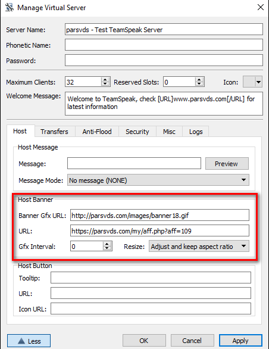Decrease Maximum Clients with down arrow
The image size is (269, 349).
click(x=105, y=84)
